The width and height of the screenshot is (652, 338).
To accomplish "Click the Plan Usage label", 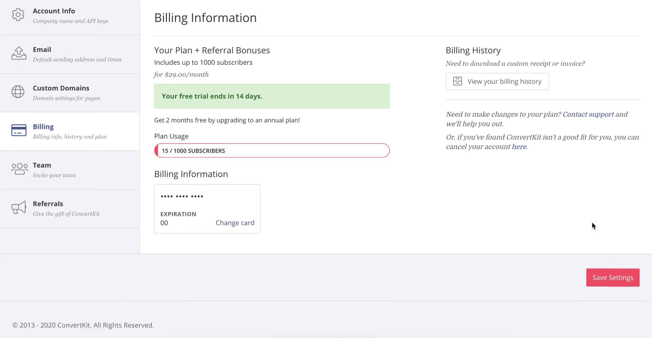I will coord(171,136).
